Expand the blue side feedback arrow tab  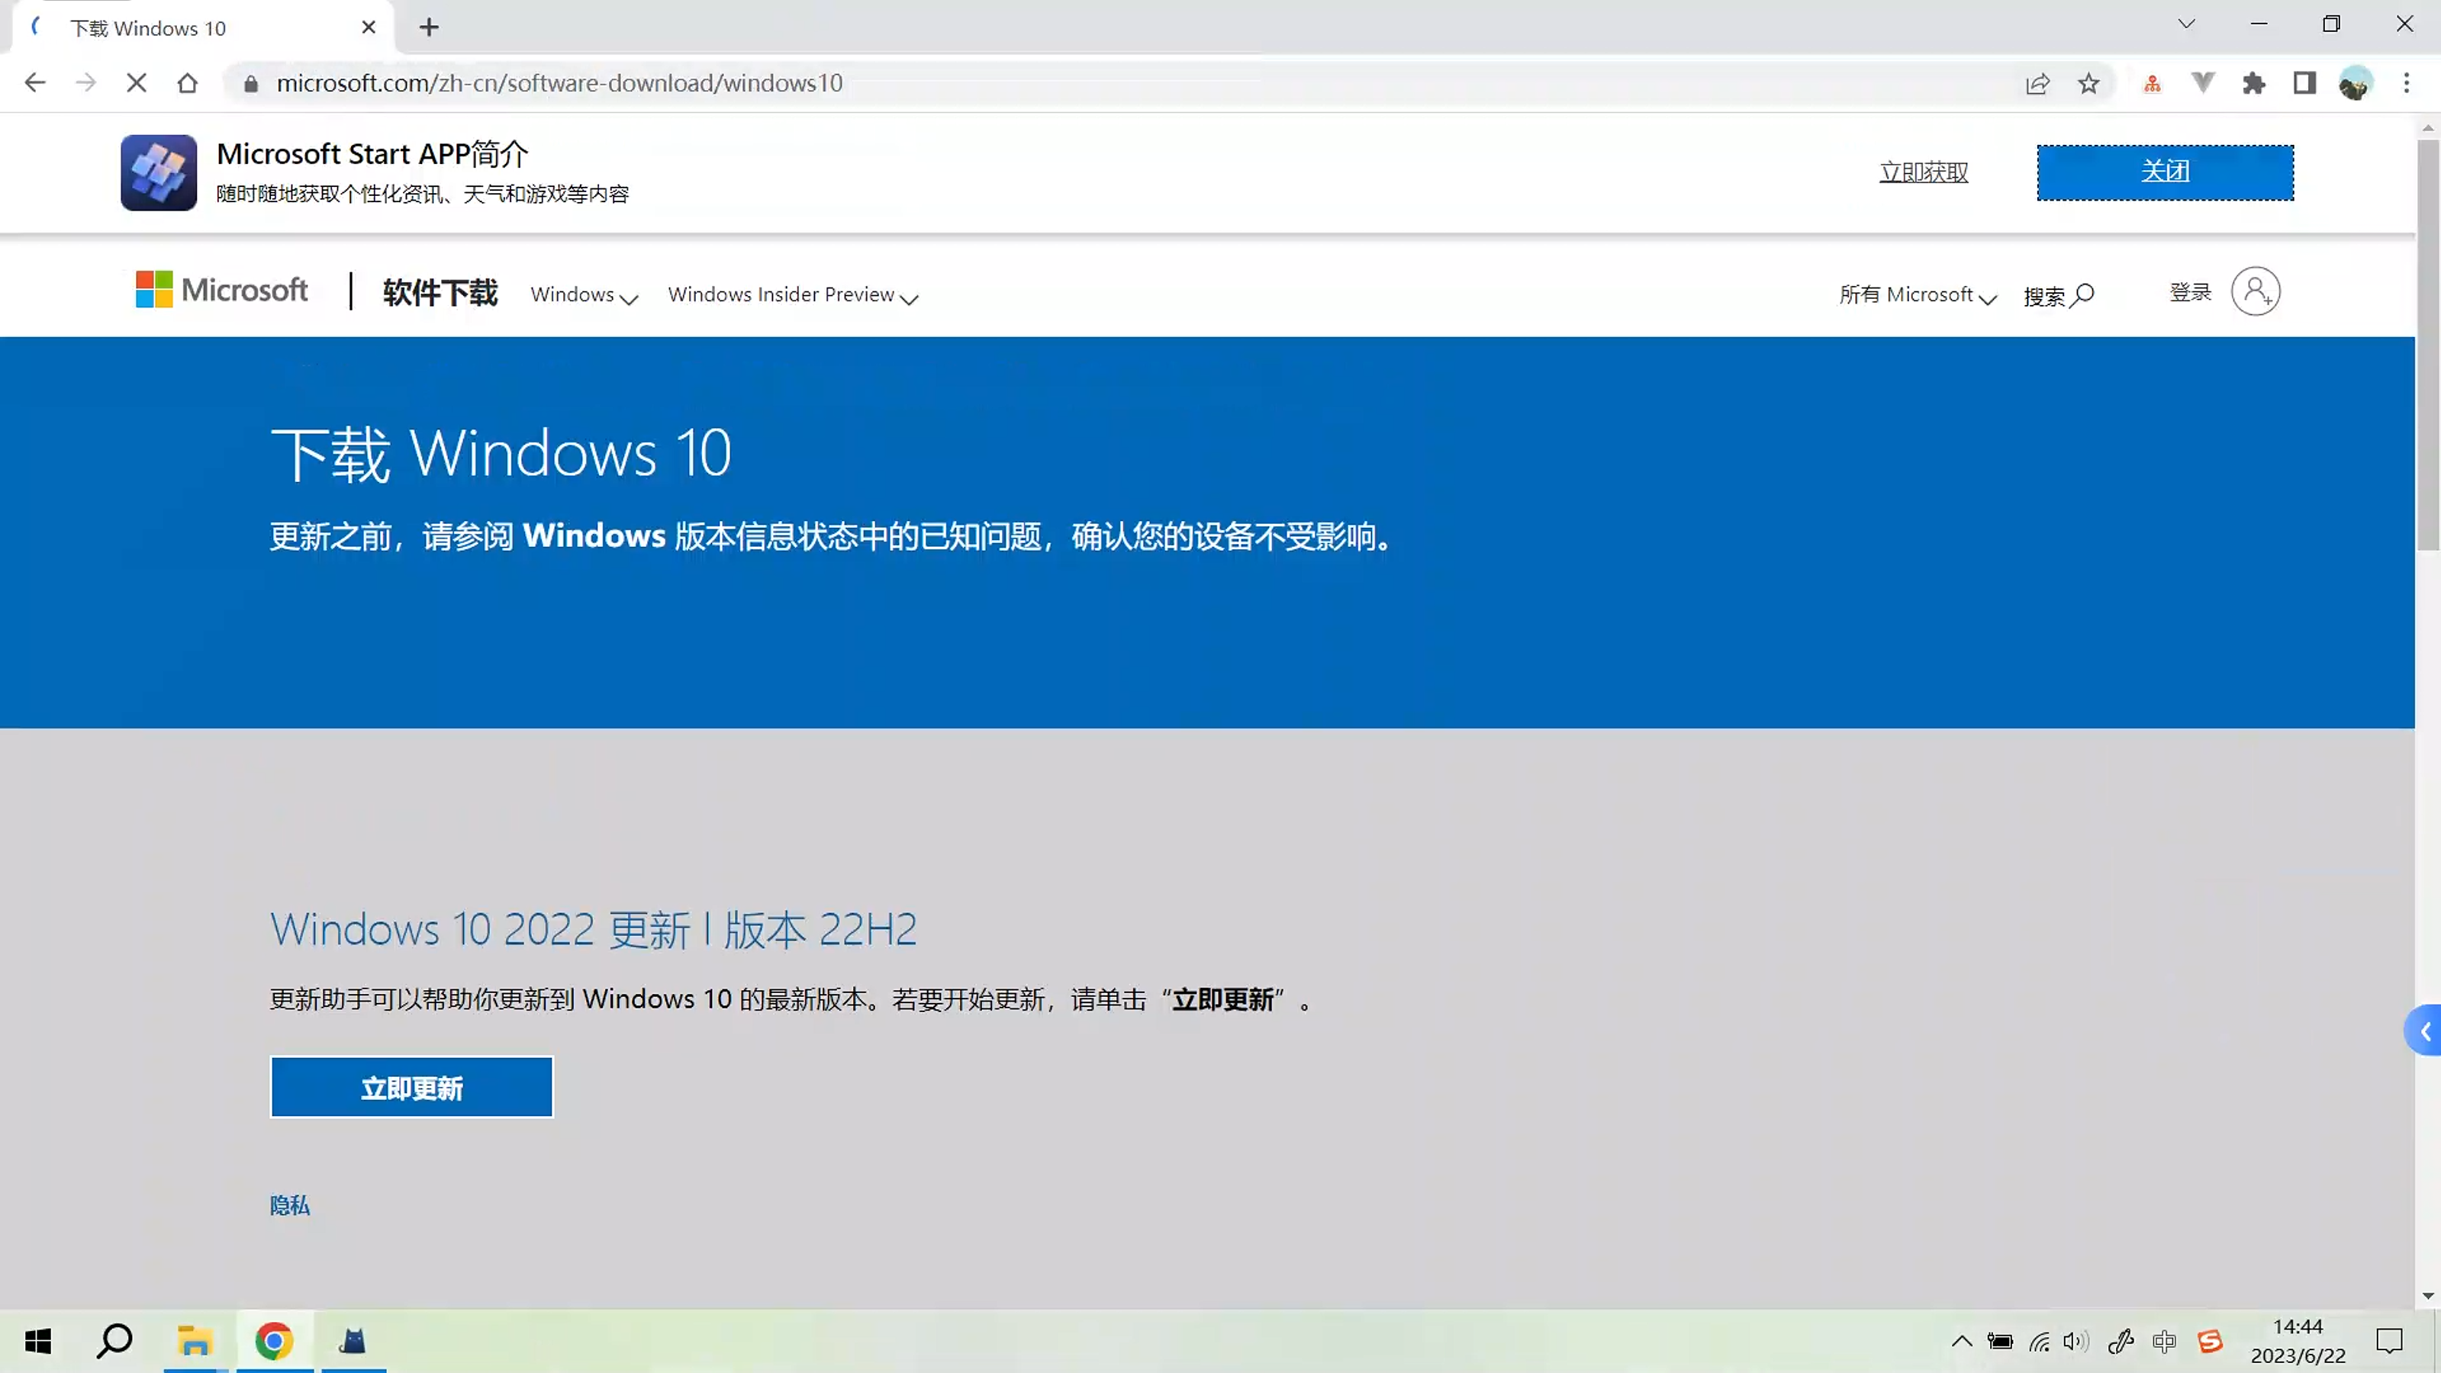(2424, 1031)
